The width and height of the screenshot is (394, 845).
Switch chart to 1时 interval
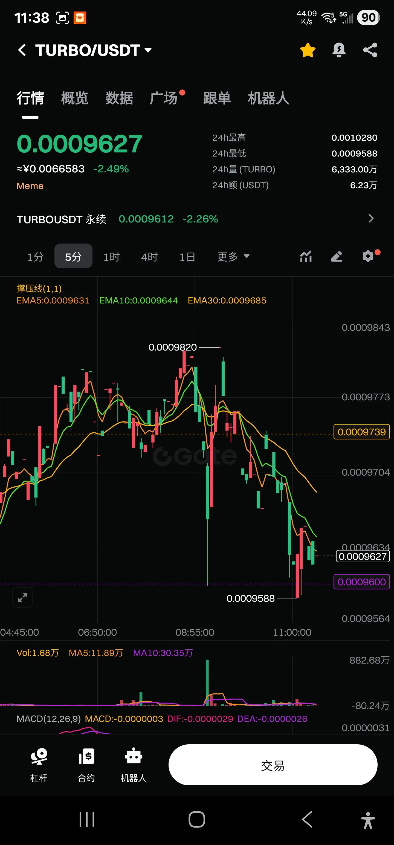[x=112, y=256]
